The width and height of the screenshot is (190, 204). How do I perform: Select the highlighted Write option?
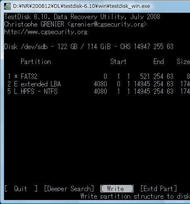tap(117, 189)
